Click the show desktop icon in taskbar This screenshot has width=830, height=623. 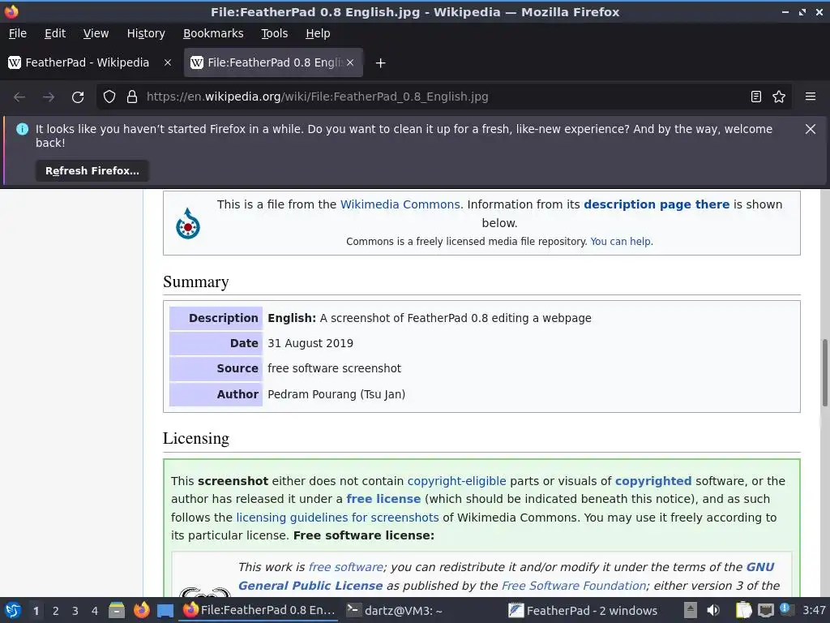pos(165,611)
